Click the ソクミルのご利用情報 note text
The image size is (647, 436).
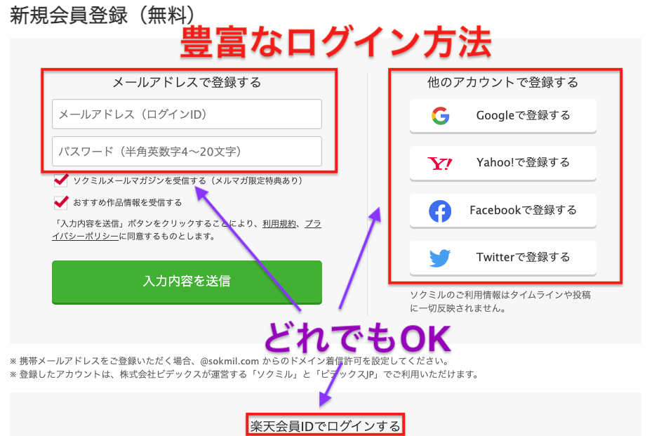500,301
